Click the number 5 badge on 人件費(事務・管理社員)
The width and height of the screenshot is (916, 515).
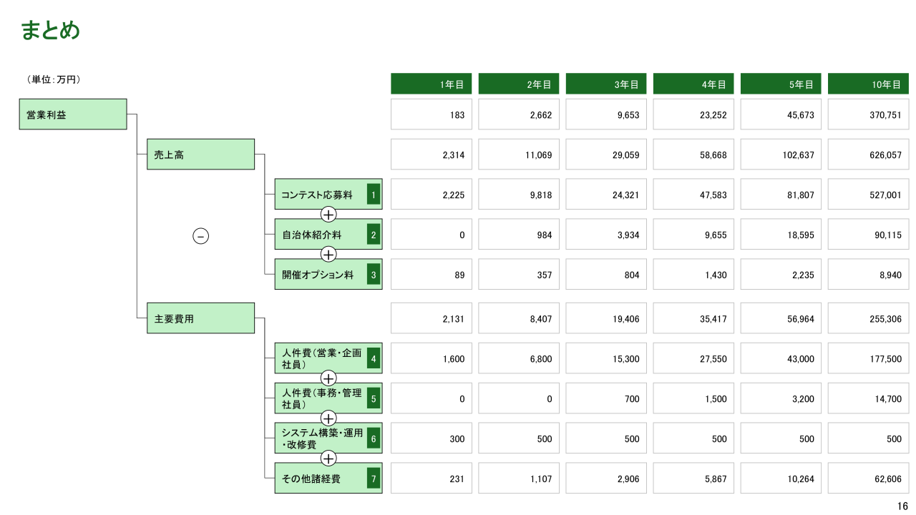pos(373,398)
